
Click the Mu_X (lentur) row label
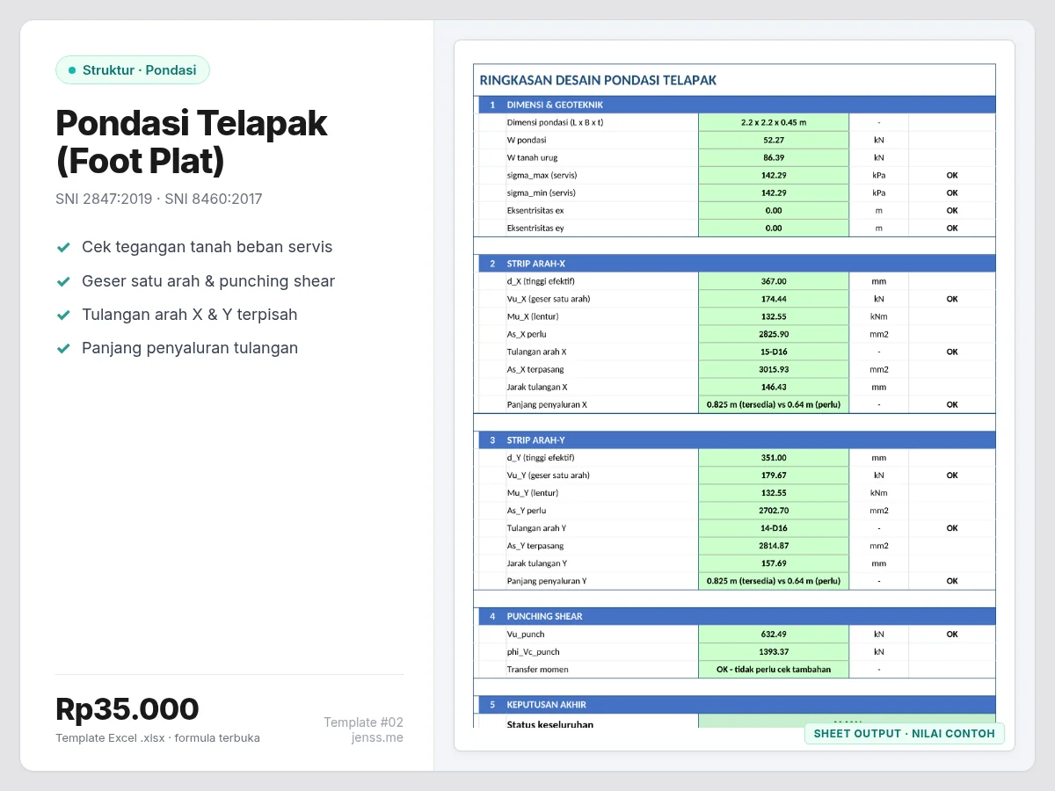coord(533,316)
